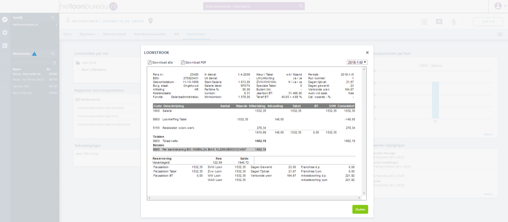Switch to the Dienstverband tab

[x=114, y=34]
